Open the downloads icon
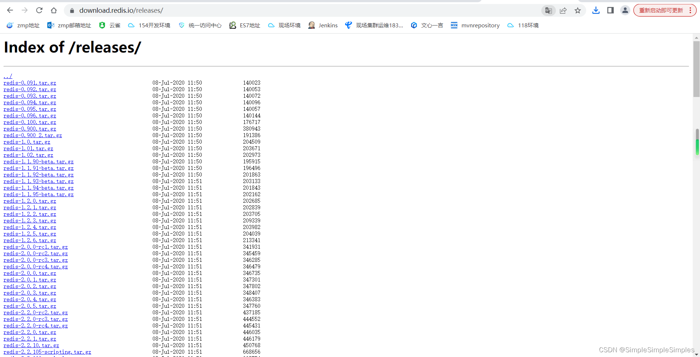The image size is (700, 357). pyautogui.click(x=596, y=10)
